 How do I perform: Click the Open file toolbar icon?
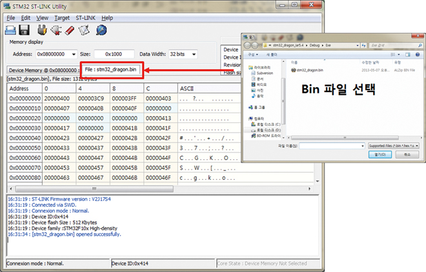point(10,30)
